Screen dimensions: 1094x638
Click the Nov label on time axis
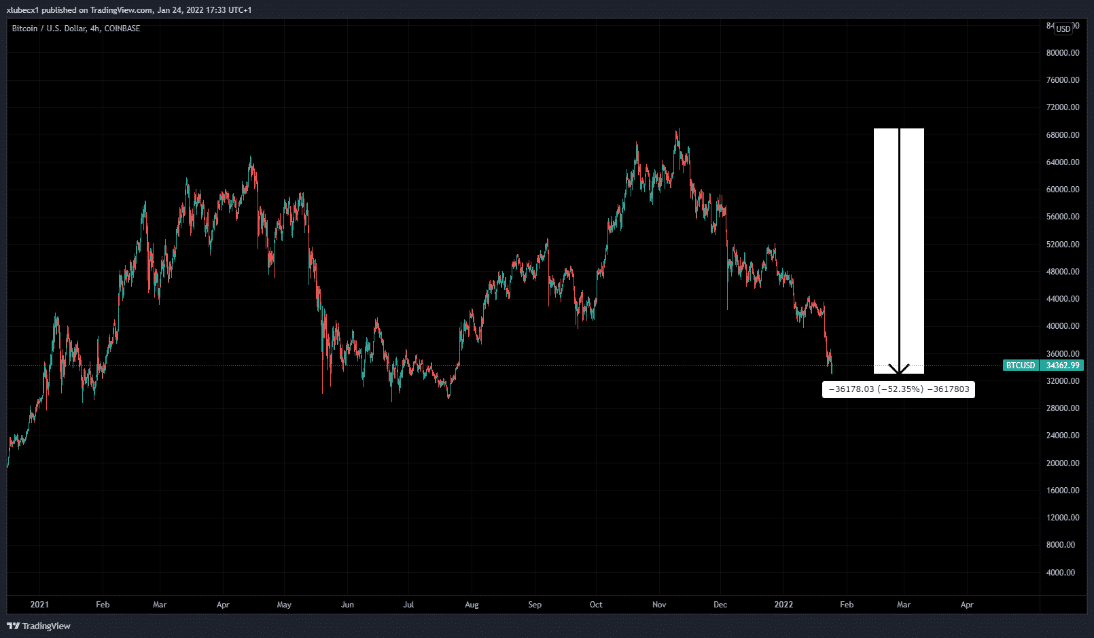coord(658,604)
